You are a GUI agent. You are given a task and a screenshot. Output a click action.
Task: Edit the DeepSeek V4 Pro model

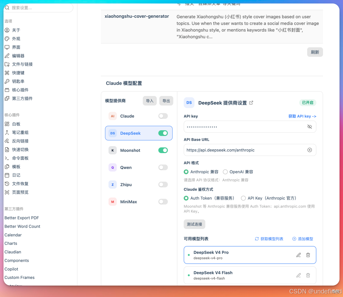tap(299, 255)
